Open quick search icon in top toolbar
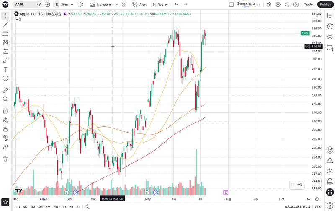 tap(269, 5)
